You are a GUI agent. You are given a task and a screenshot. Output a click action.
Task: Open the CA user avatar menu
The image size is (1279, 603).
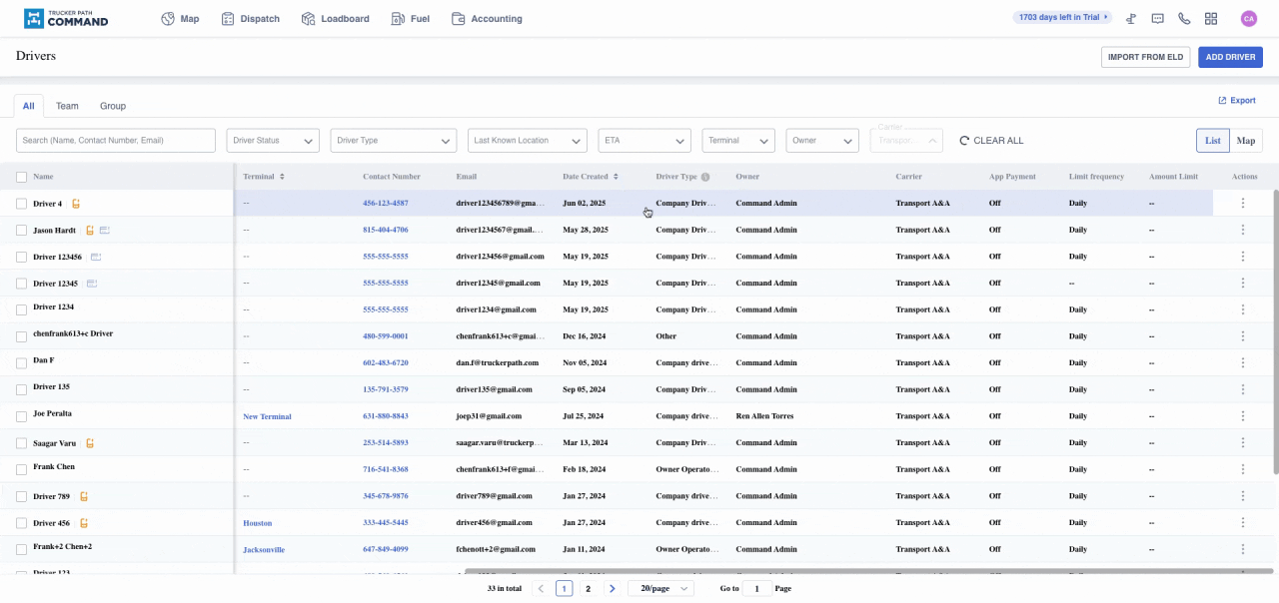point(1248,18)
